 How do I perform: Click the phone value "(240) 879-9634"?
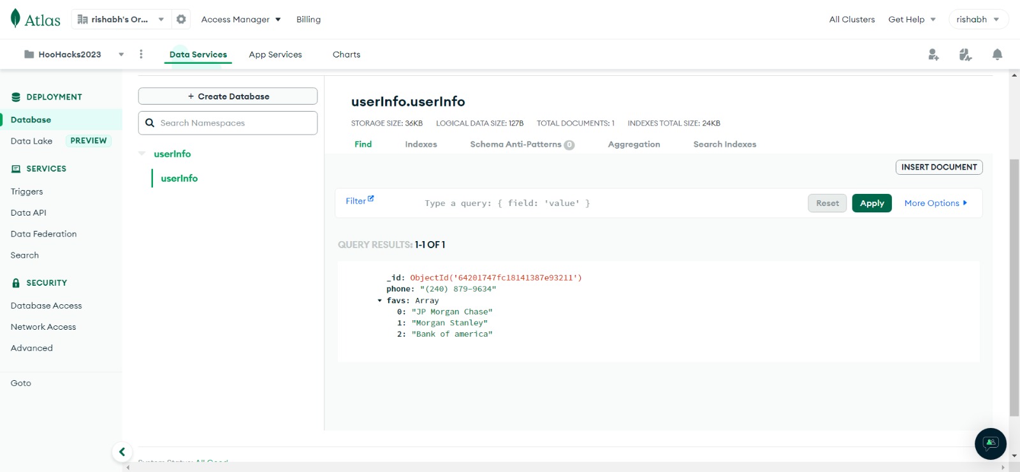click(458, 289)
